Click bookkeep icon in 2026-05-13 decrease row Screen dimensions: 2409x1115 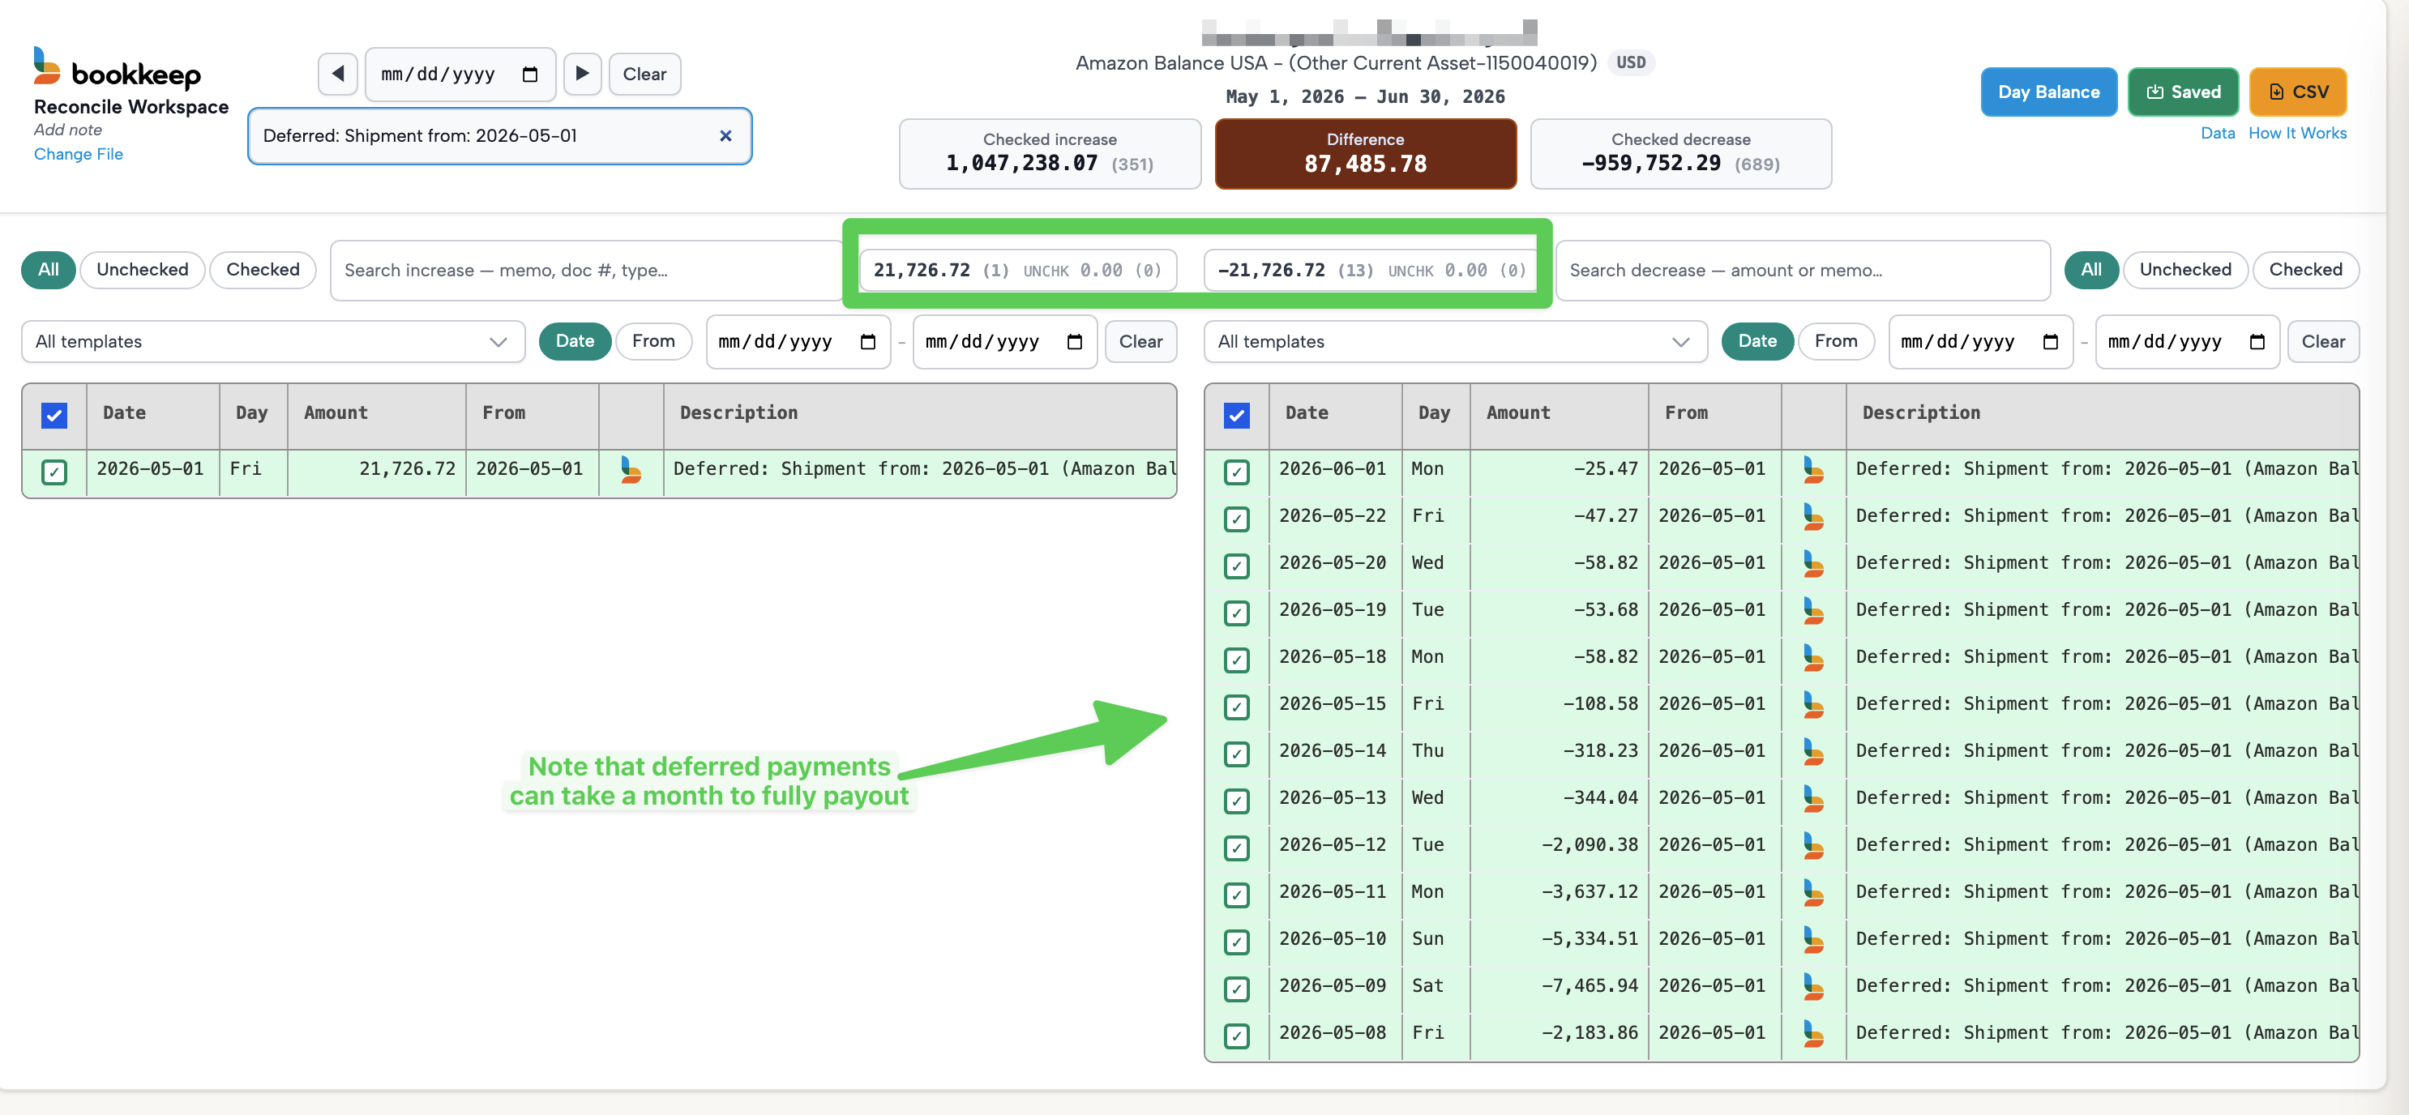pyautogui.click(x=1813, y=798)
